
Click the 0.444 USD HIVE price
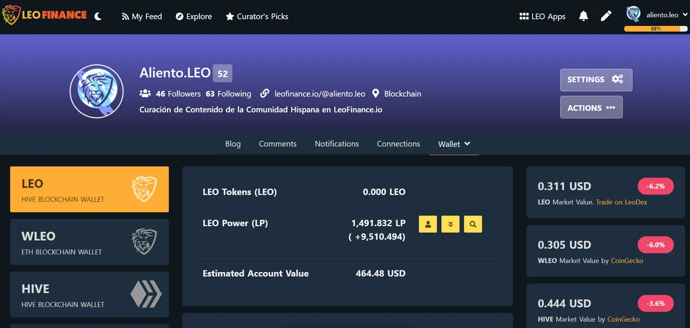(x=564, y=304)
